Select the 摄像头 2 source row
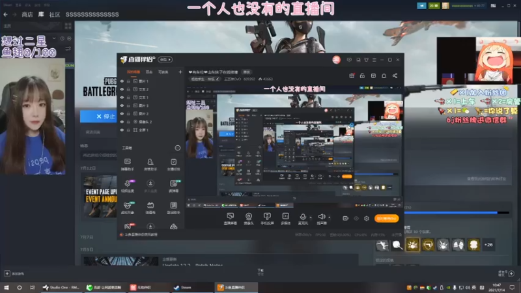The width and height of the screenshot is (521, 293). pos(150,122)
